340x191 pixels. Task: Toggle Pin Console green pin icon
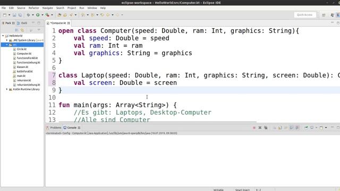point(306,128)
